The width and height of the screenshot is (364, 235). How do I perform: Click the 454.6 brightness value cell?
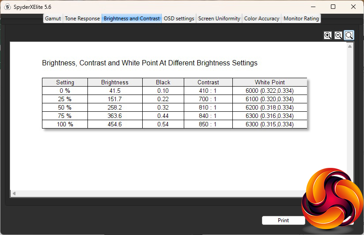[115, 125]
